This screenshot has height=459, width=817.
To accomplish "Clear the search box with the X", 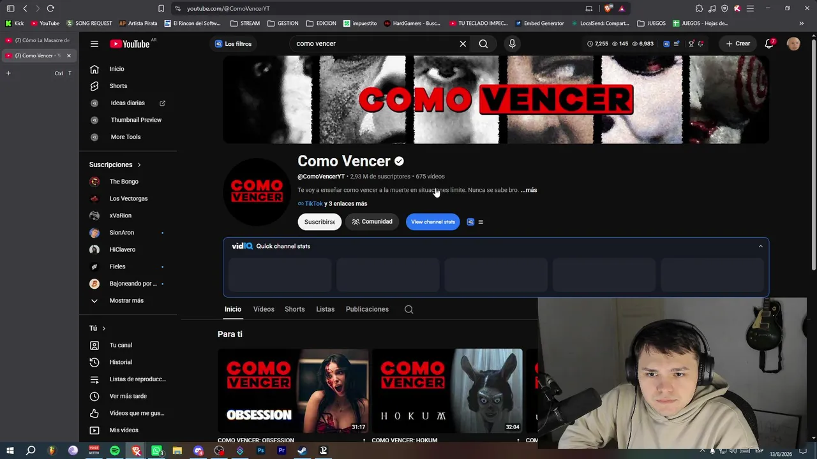I will [x=463, y=44].
